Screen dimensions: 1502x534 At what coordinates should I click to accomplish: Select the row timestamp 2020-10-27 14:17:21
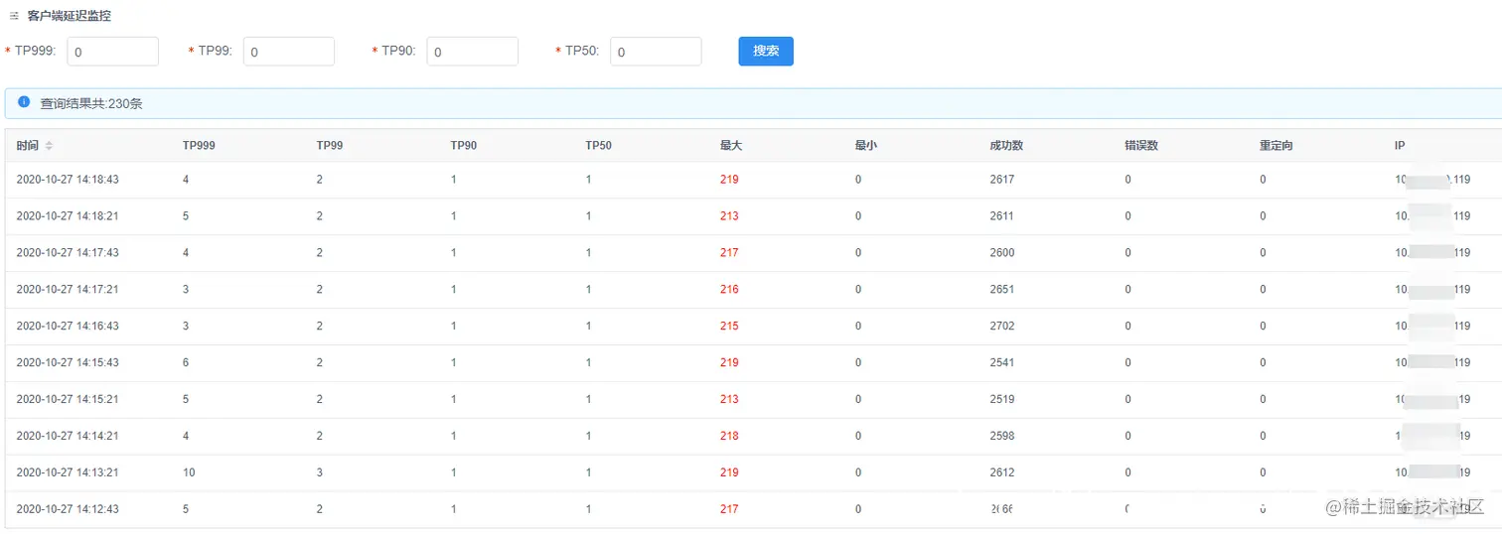tap(68, 290)
